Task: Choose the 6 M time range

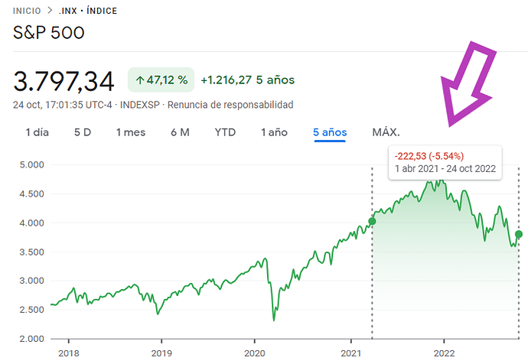Action: point(180,132)
